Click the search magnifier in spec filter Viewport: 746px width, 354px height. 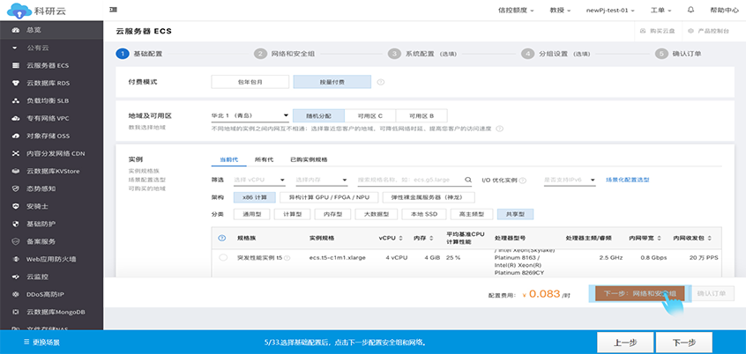tap(469, 180)
